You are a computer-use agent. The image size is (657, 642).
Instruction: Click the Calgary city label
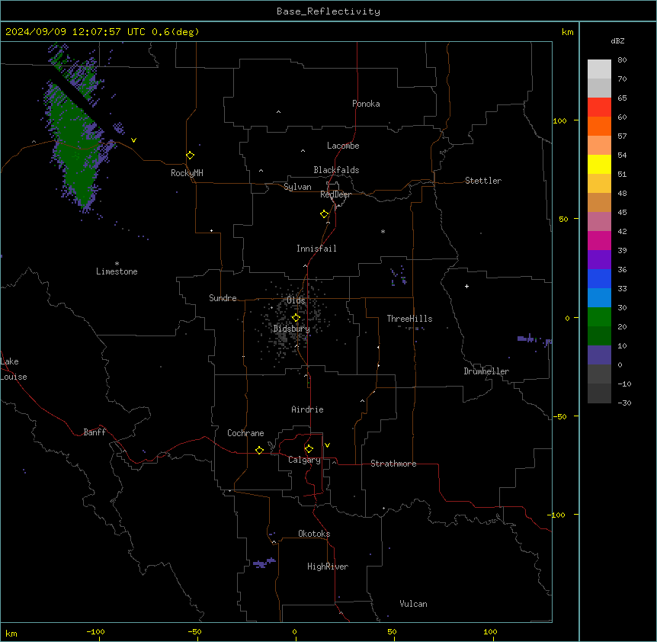[x=304, y=460]
